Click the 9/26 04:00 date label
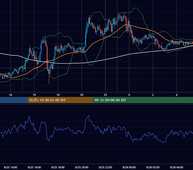This screenshot has width=193, height=170. (177, 167)
